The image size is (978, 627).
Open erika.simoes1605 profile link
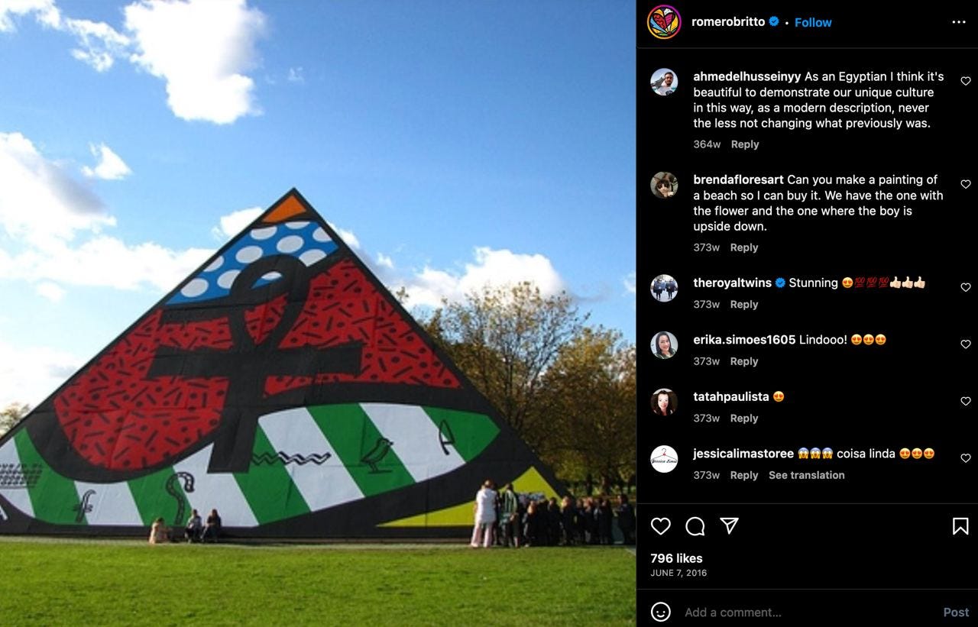pyautogui.click(x=744, y=339)
